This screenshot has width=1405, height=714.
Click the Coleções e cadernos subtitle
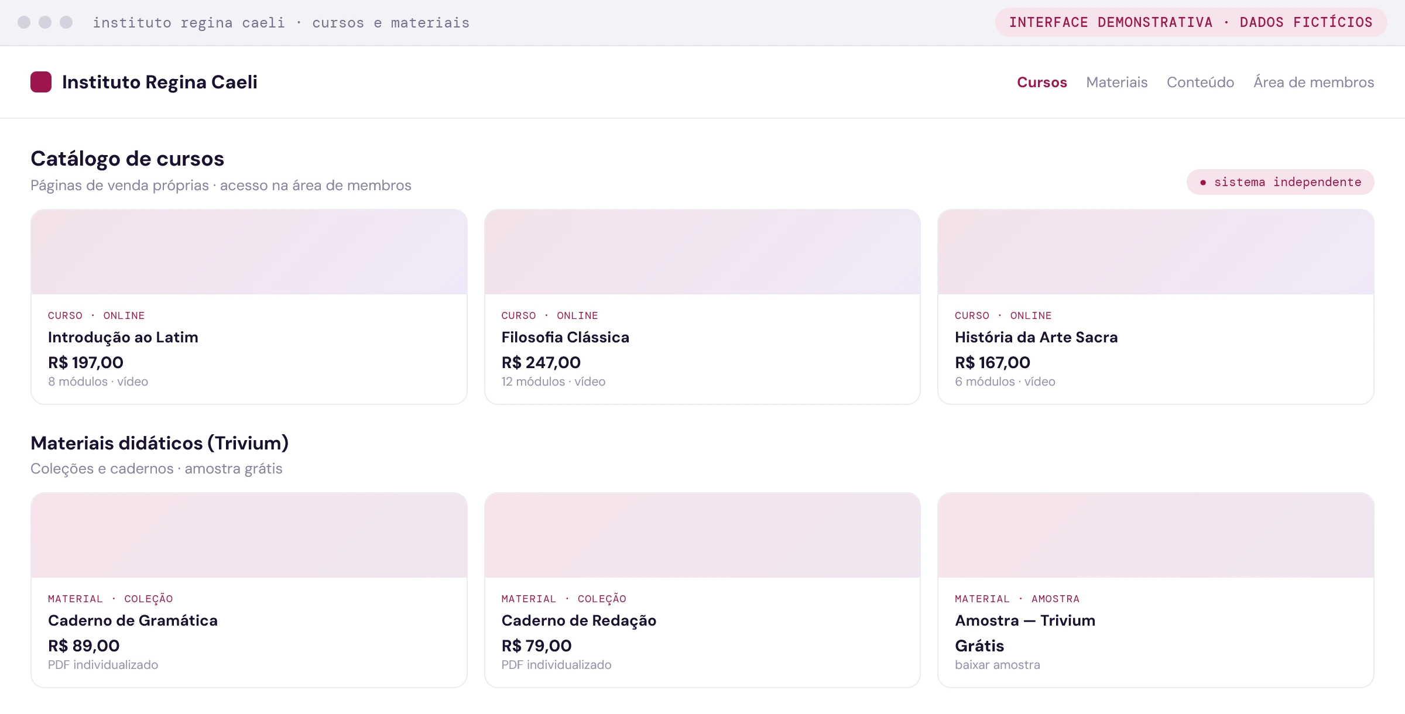coord(156,469)
